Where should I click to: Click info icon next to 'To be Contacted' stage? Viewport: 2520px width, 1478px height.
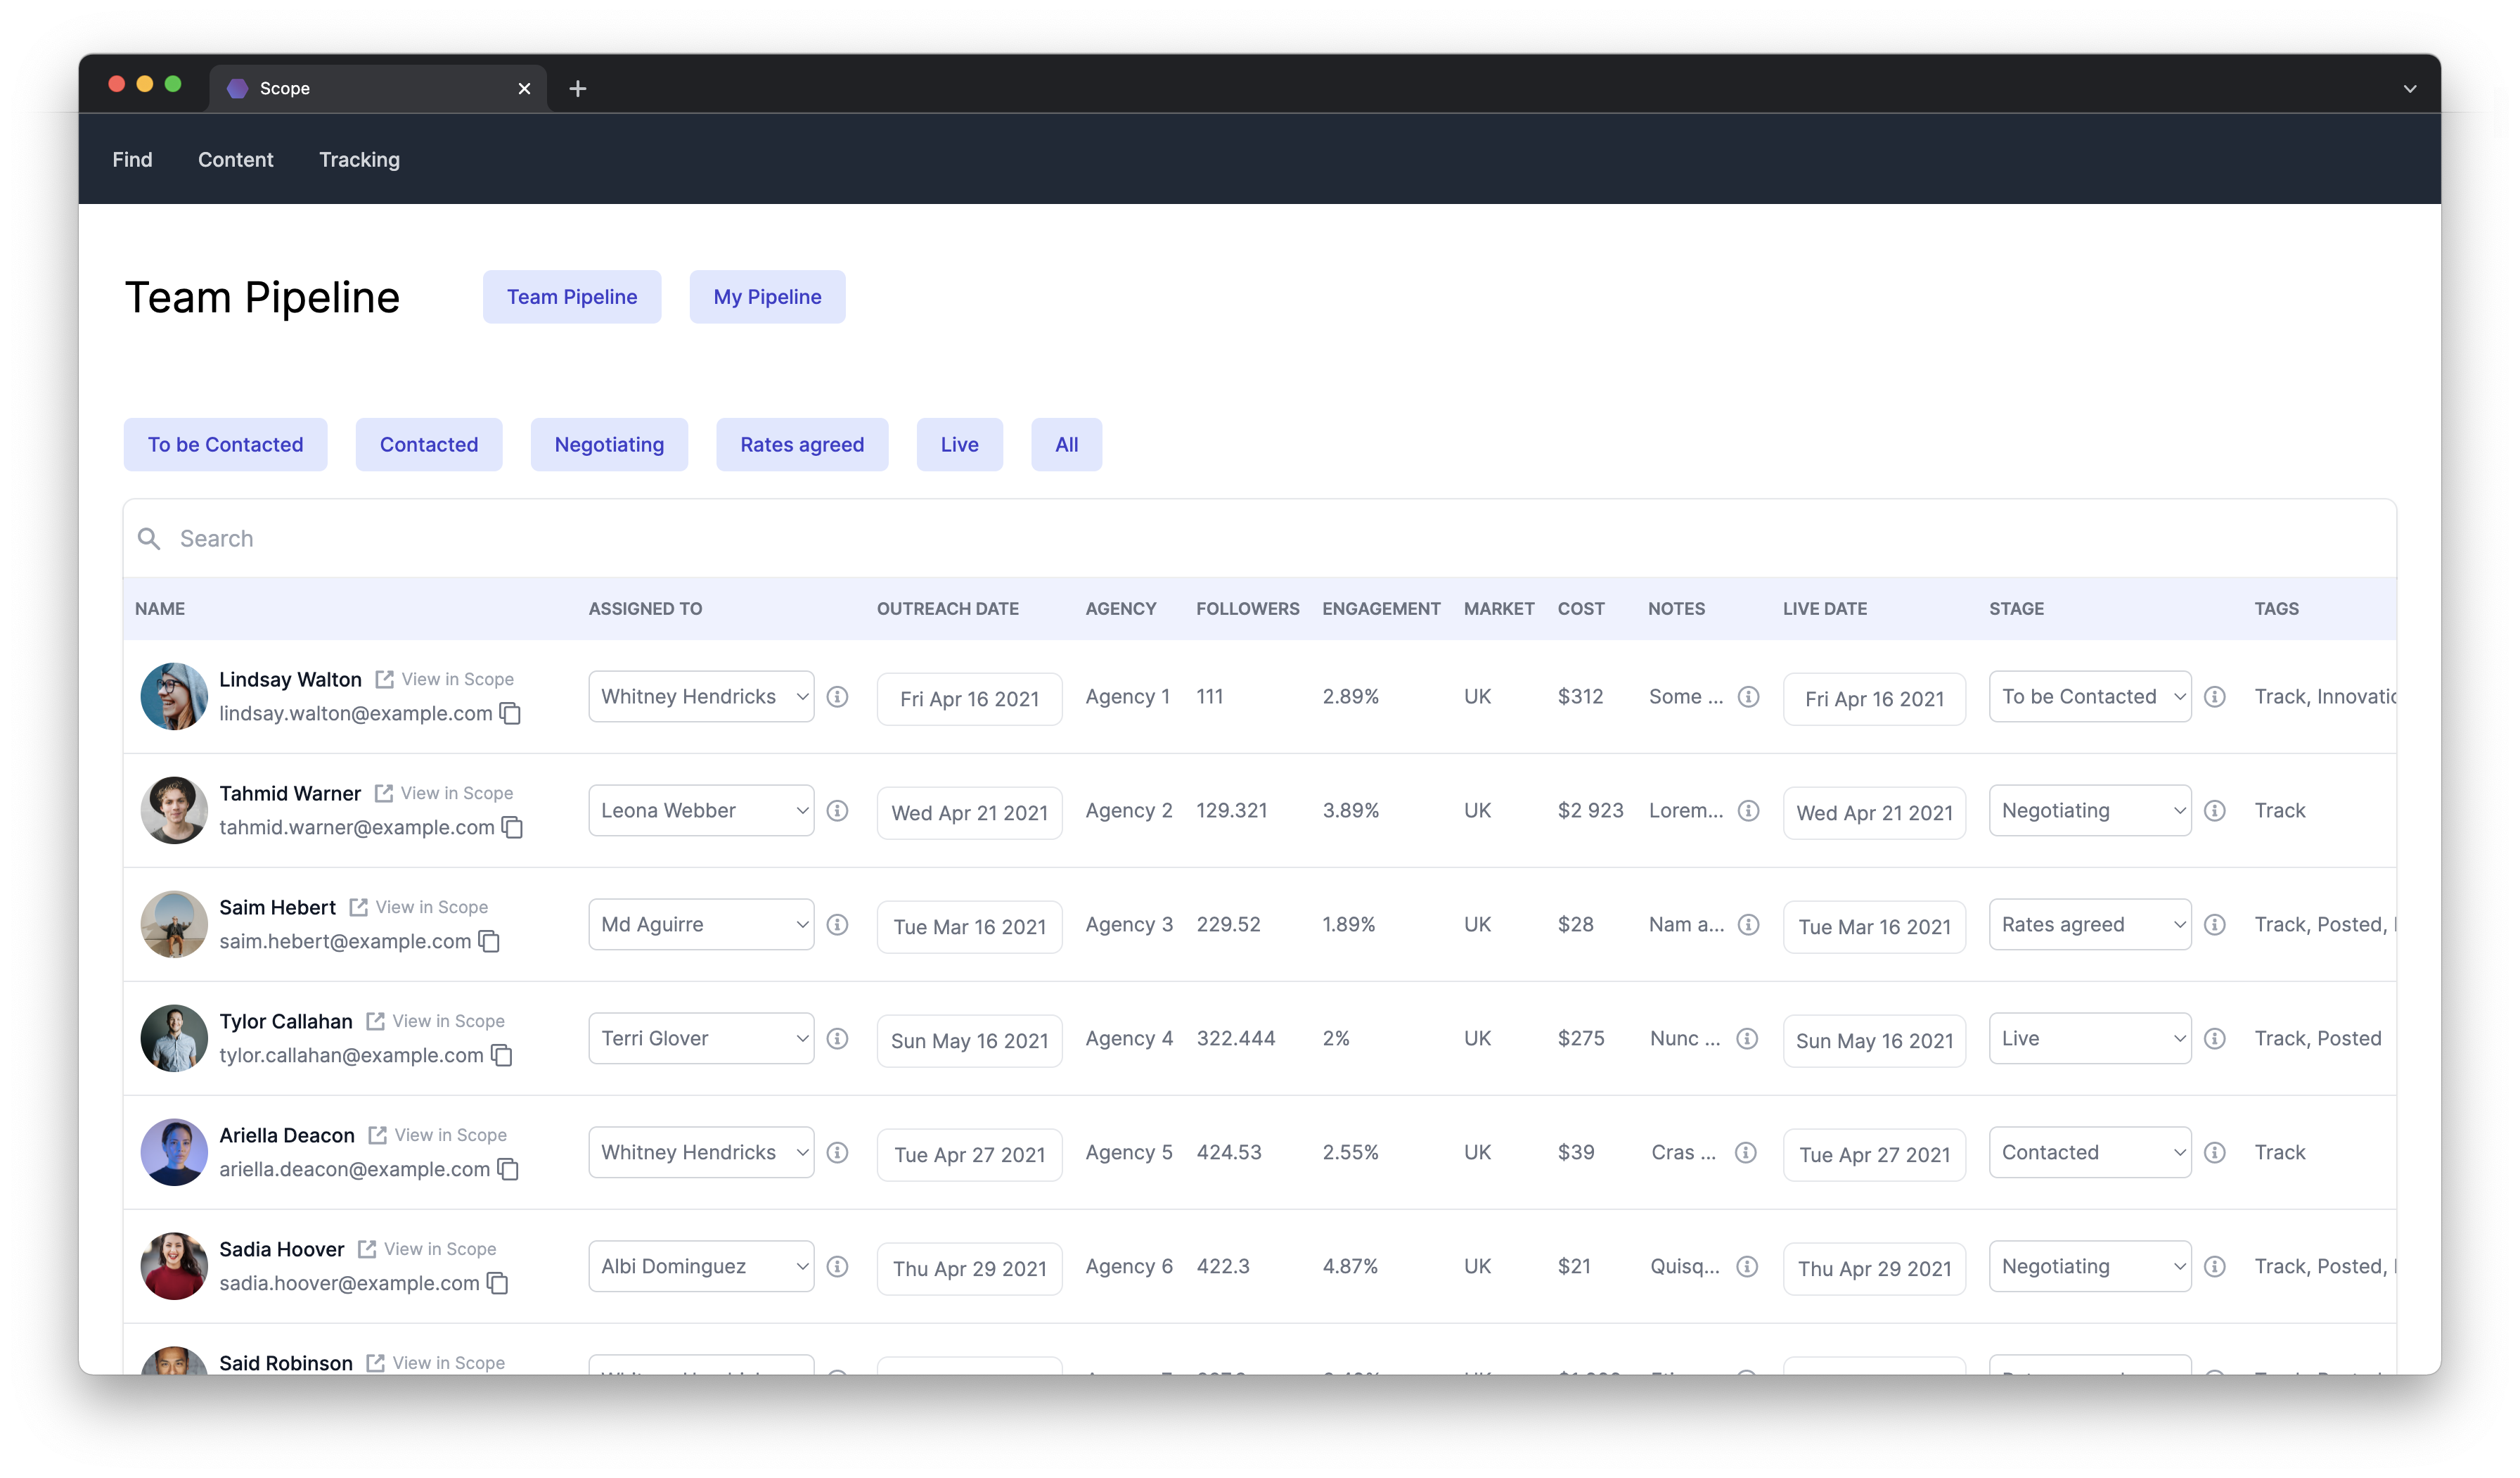click(2215, 696)
